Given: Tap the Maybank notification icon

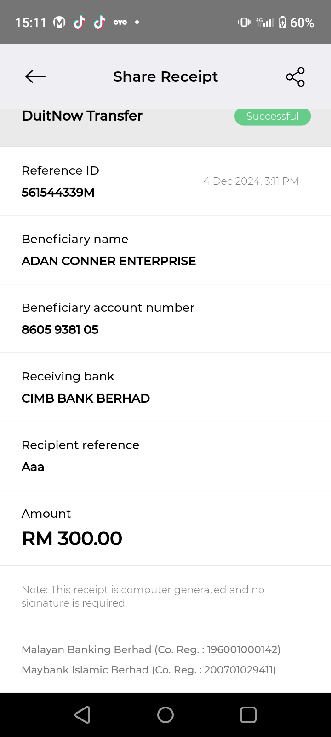Looking at the screenshot, I should [x=59, y=22].
